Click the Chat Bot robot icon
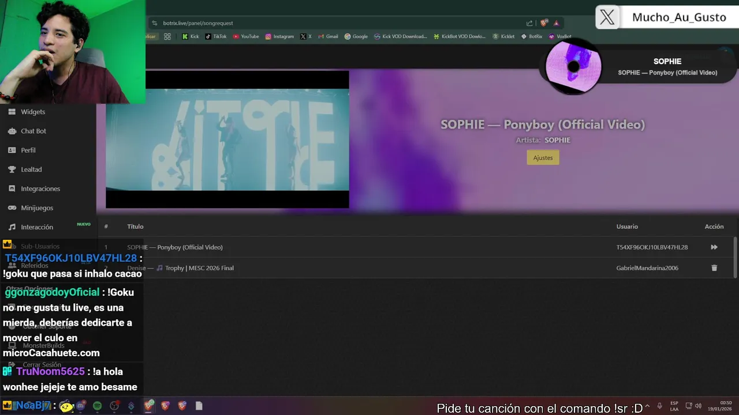 [12, 131]
